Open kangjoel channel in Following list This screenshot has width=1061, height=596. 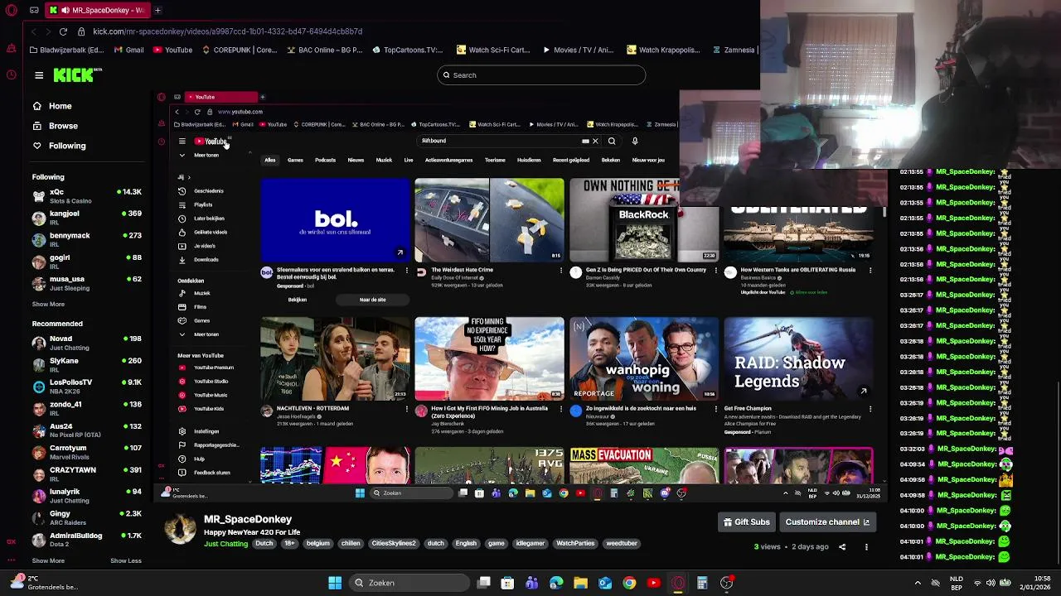coord(86,218)
